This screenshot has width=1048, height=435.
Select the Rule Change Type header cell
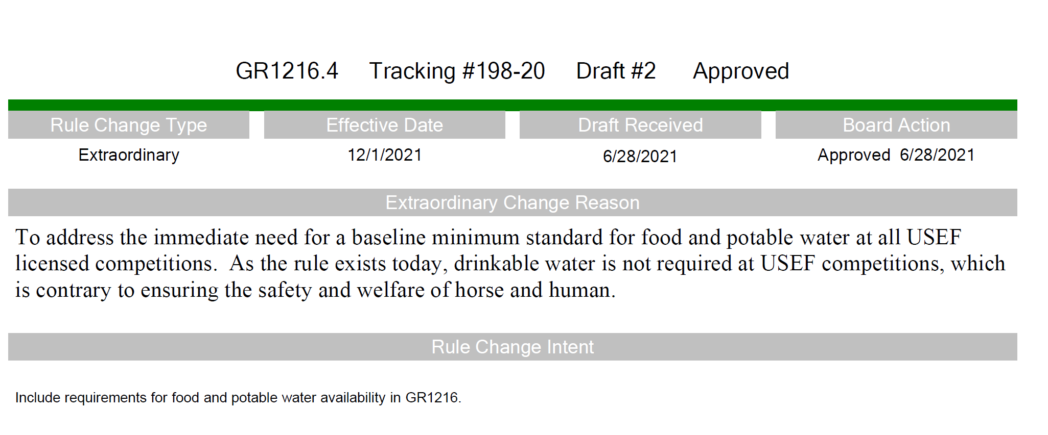[129, 125]
